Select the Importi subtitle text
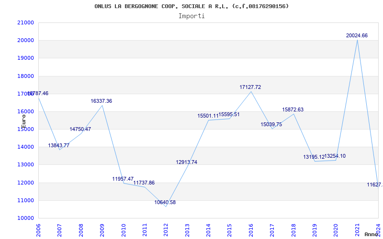Viewport: 383px width, 239px height. [x=191, y=16]
